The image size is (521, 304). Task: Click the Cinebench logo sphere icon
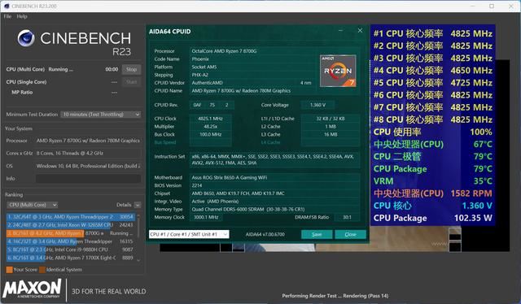tap(26, 38)
